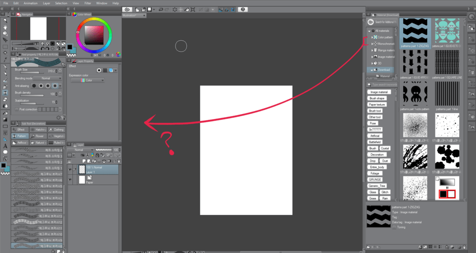Image resolution: width=476 pixels, height=253 pixels.
Task: Click the Open file icon in command bar
Action: (143, 9)
